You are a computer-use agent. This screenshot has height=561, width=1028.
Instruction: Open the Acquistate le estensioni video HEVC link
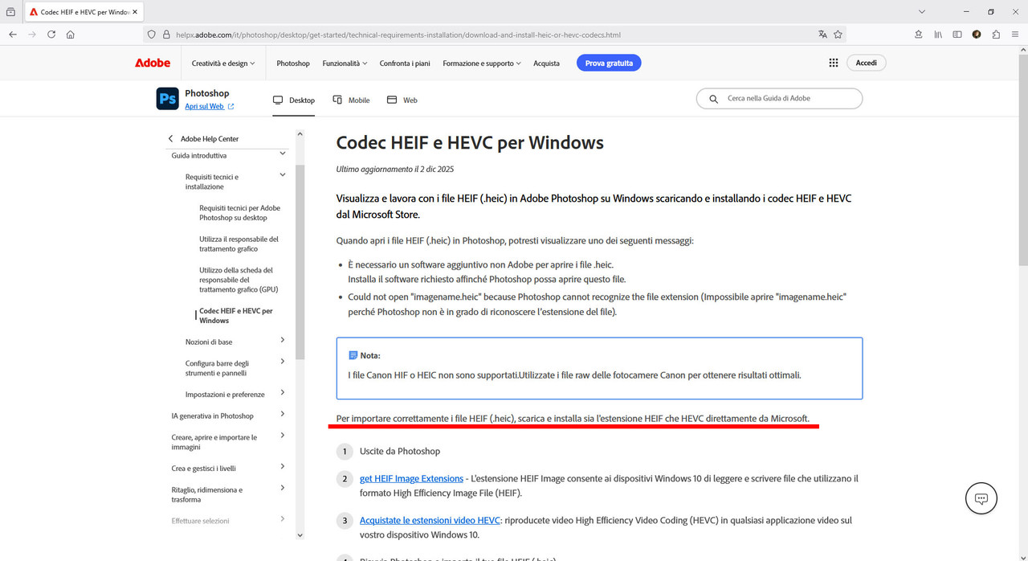click(x=430, y=520)
